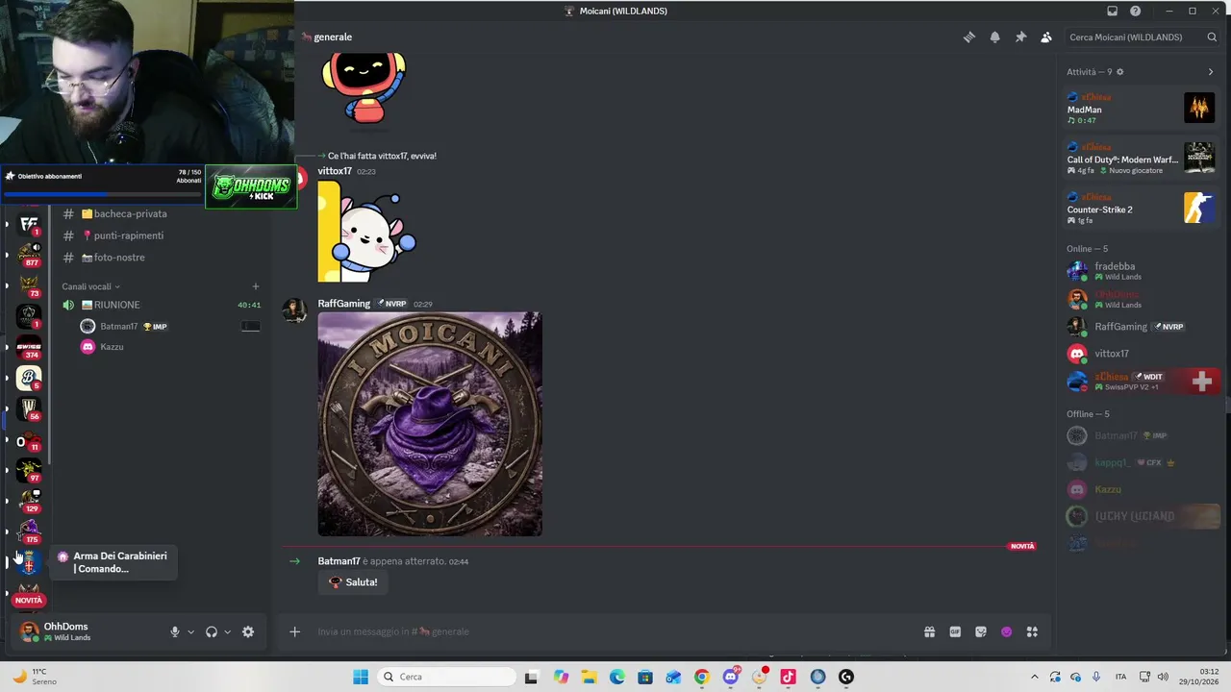1231x692 pixels.
Task: Click the SWISS server icon with 374 badge
Action: click(29, 347)
